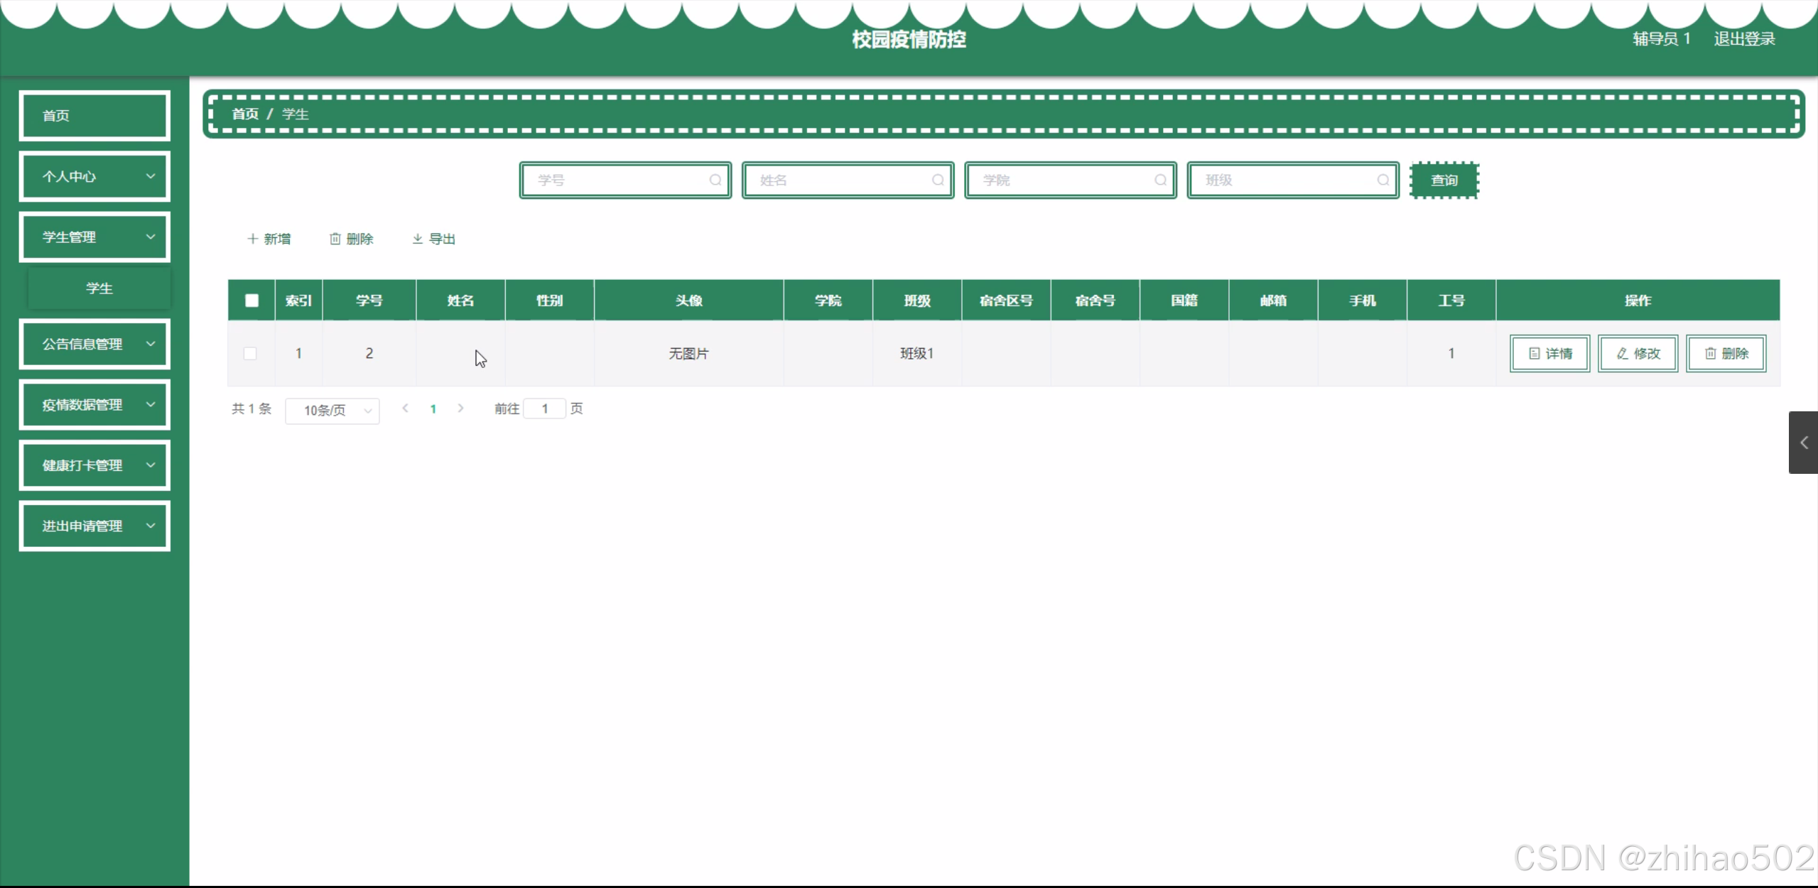Click the trash 删除 toolbar button
This screenshot has width=1818, height=888.
351,239
